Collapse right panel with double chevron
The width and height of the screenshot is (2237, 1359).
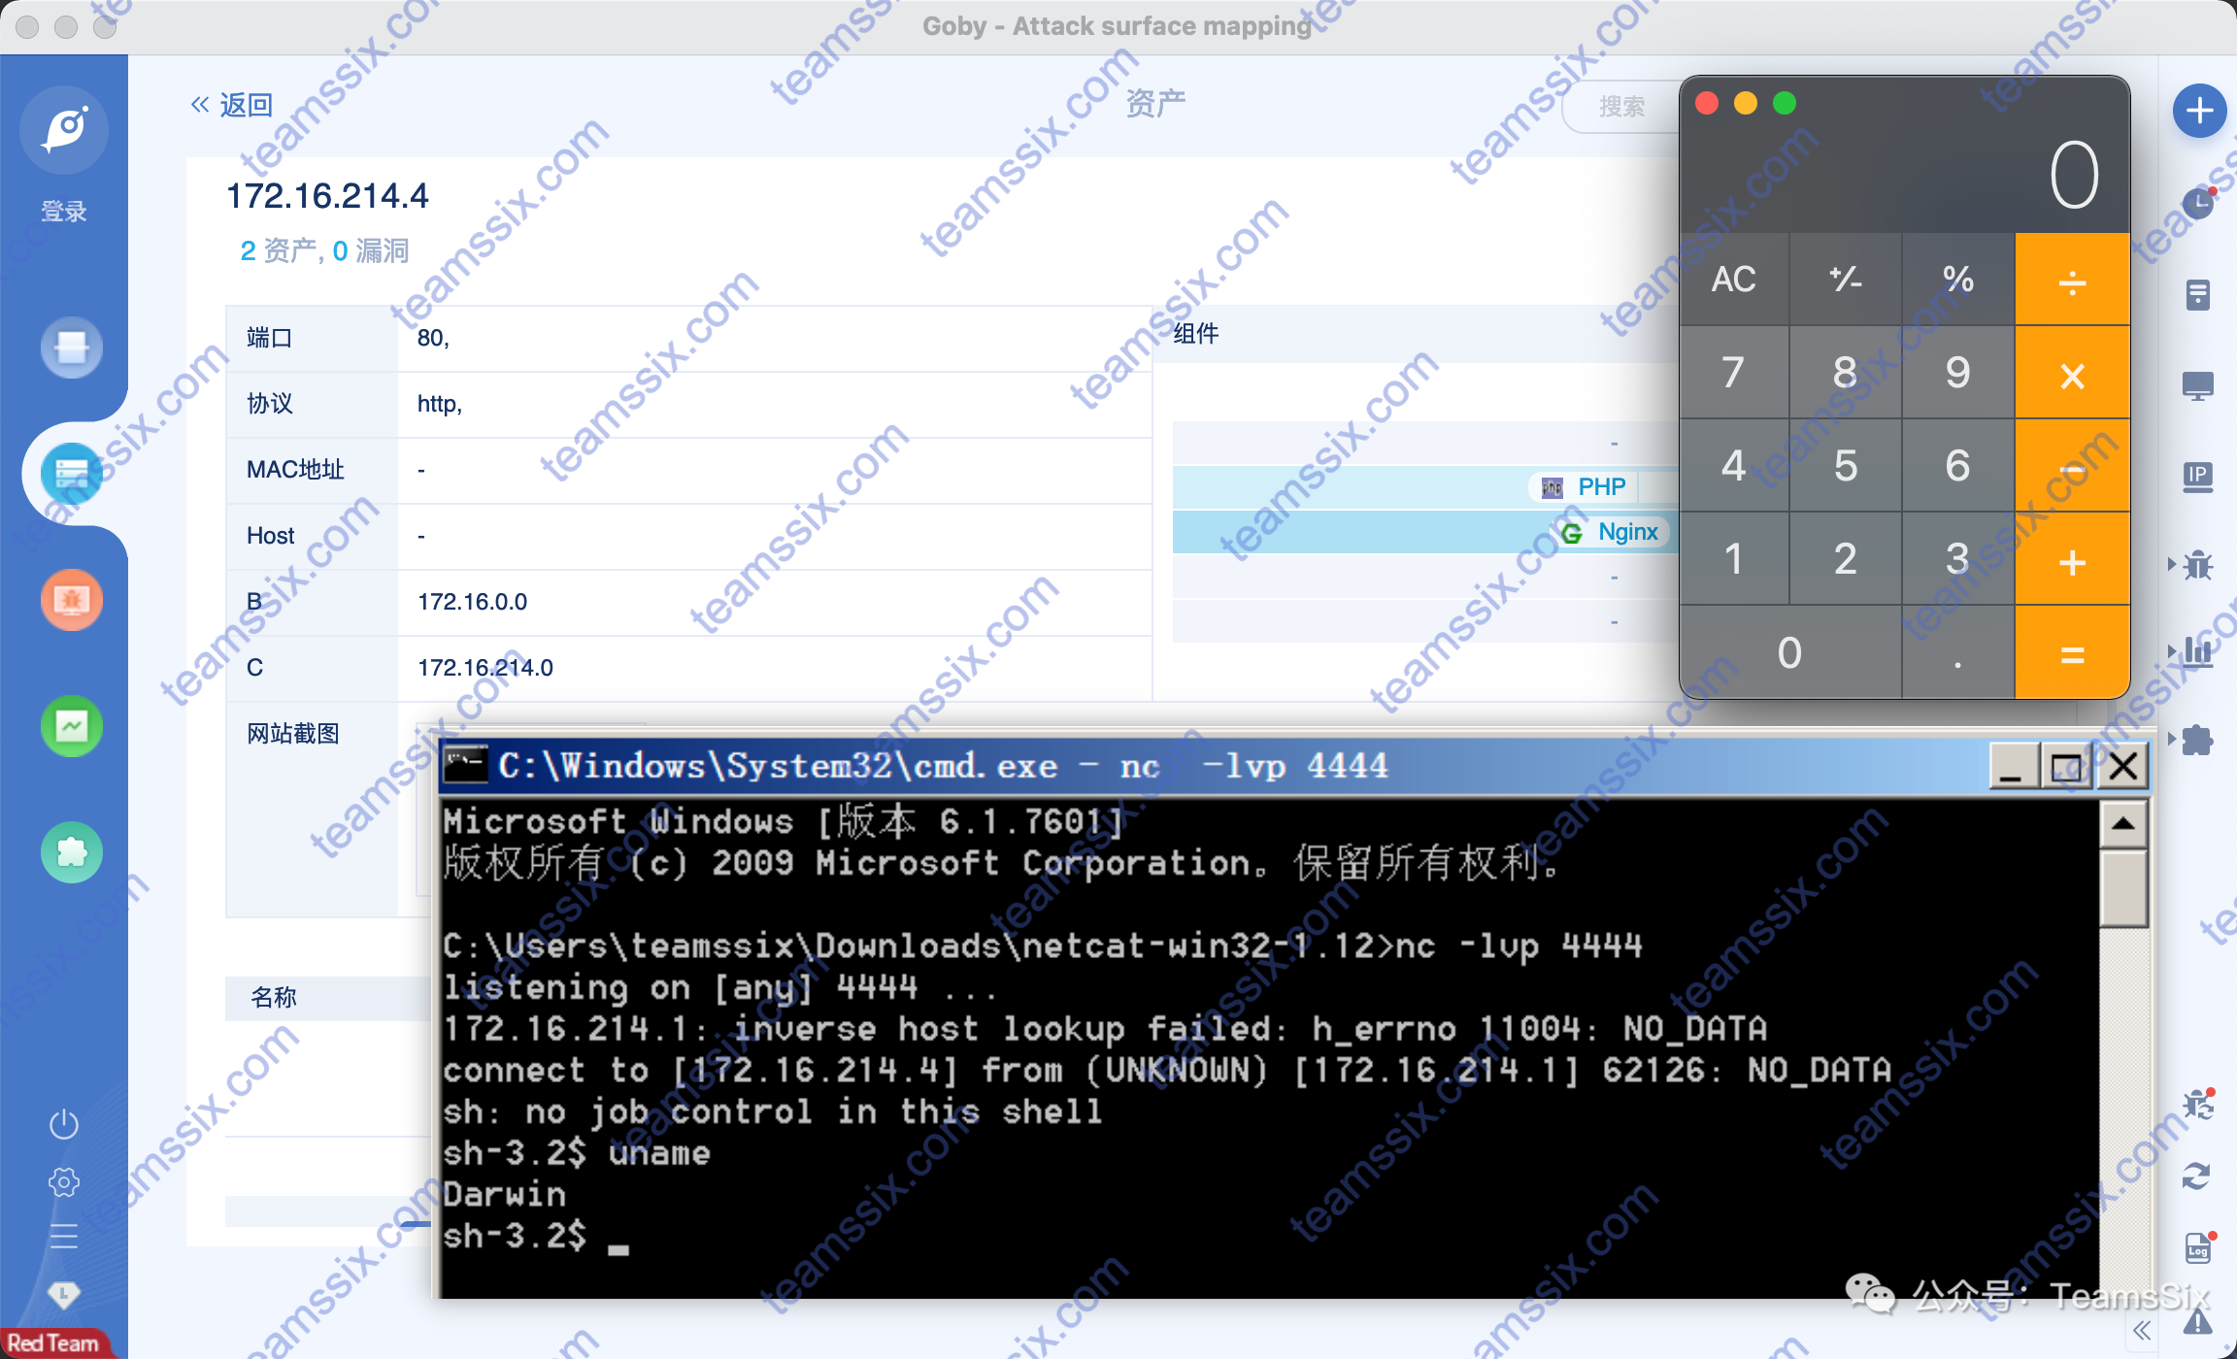point(2143,1331)
